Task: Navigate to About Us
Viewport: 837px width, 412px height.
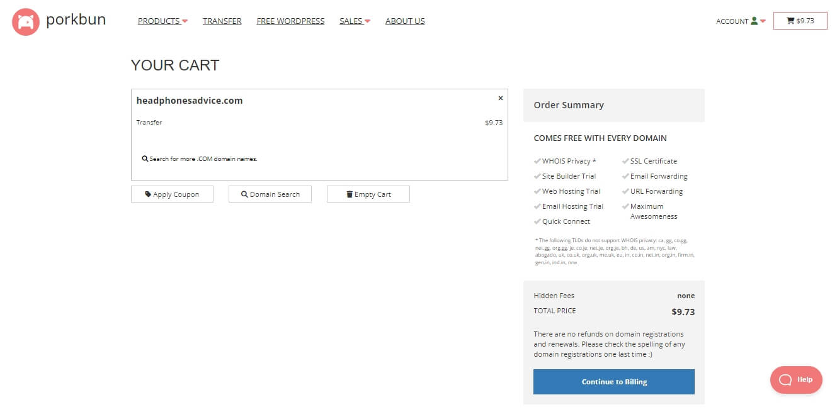Action: 405,21
